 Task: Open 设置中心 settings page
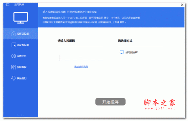tap(21, 56)
